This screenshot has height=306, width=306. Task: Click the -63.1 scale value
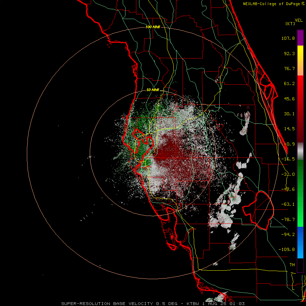tap(288, 204)
